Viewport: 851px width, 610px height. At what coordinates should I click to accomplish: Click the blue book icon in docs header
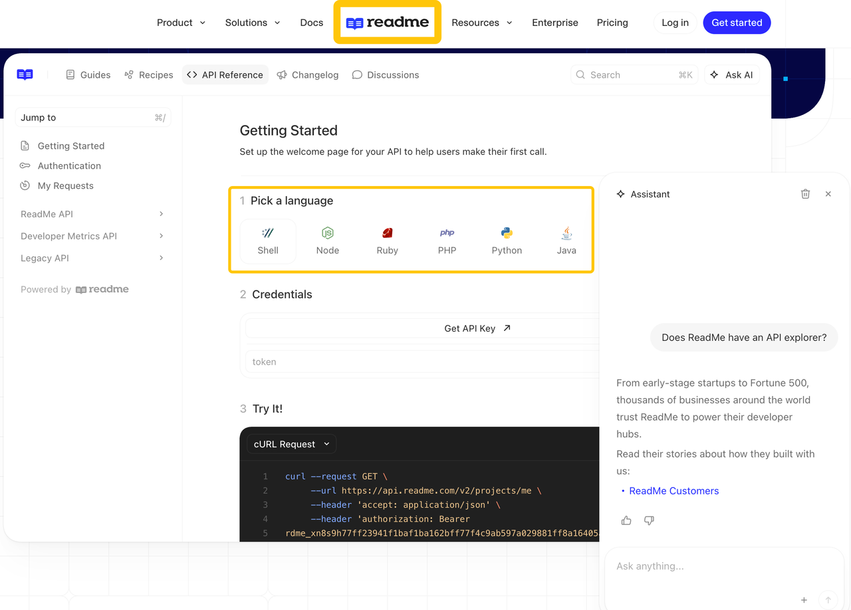click(25, 75)
